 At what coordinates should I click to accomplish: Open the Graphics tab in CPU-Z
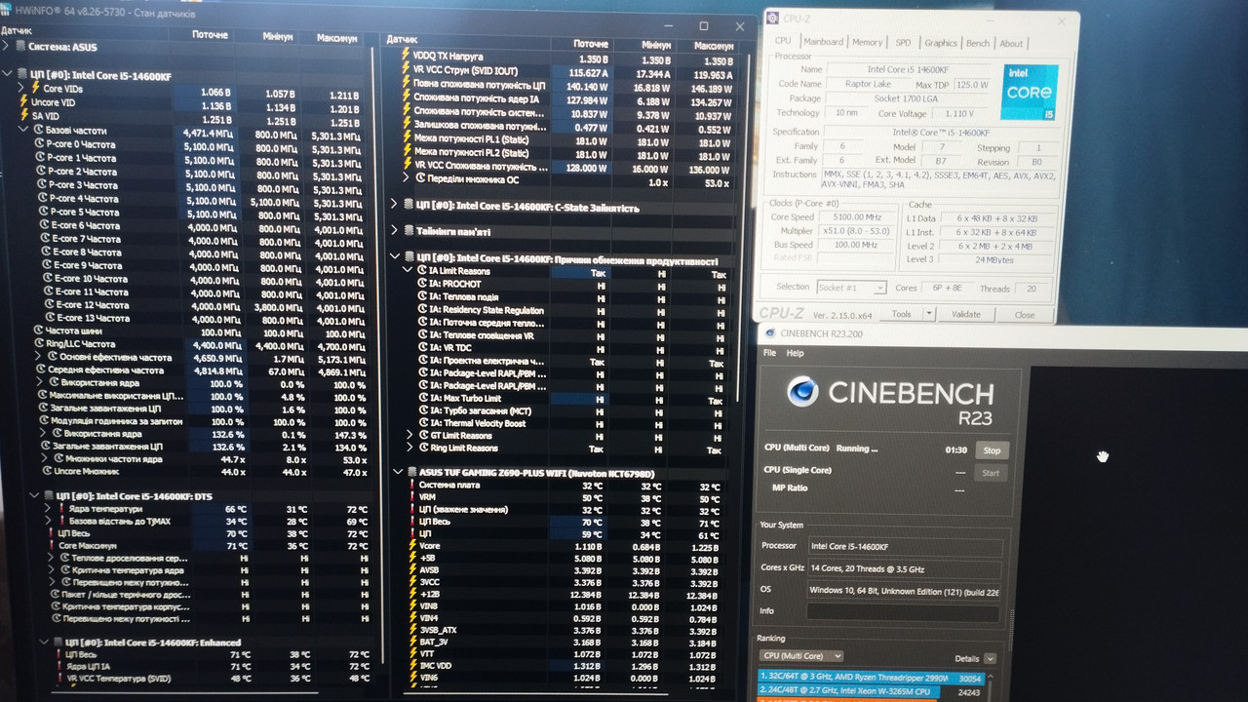941,42
